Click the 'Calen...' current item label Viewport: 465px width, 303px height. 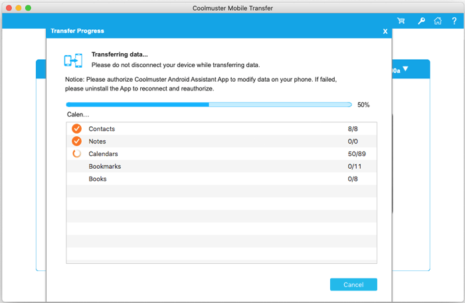[78, 114]
